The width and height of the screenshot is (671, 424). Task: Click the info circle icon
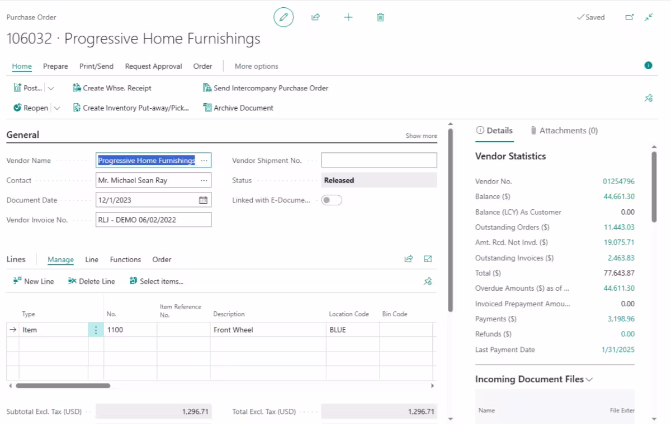coord(649,65)
